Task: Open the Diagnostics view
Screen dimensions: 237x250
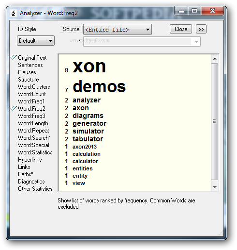Action: (x=31, y=182)
